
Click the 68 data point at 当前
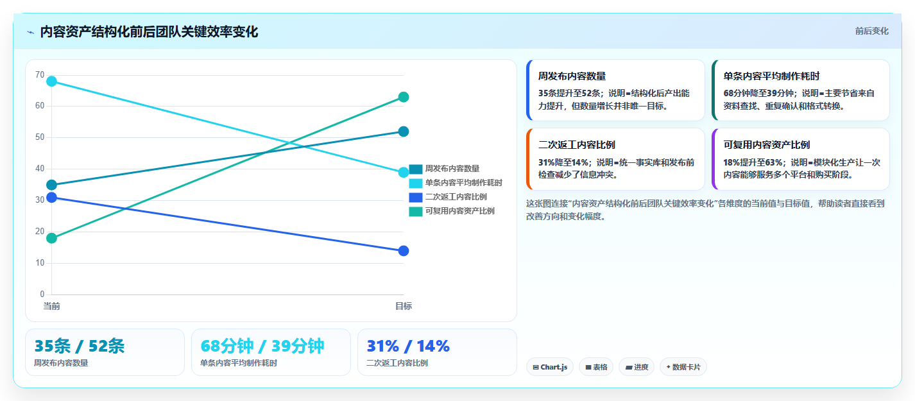51,81
